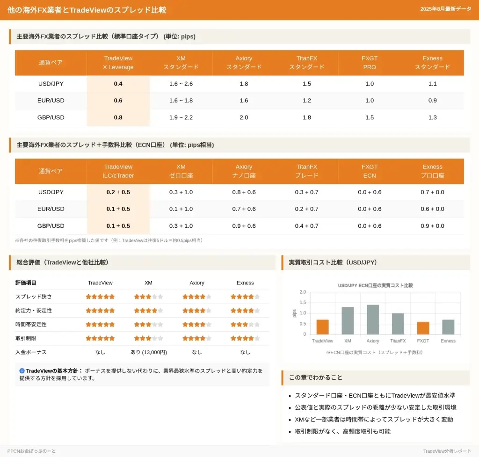Click XM's star rating for 約定力・安定性

(x=148, y=311)
